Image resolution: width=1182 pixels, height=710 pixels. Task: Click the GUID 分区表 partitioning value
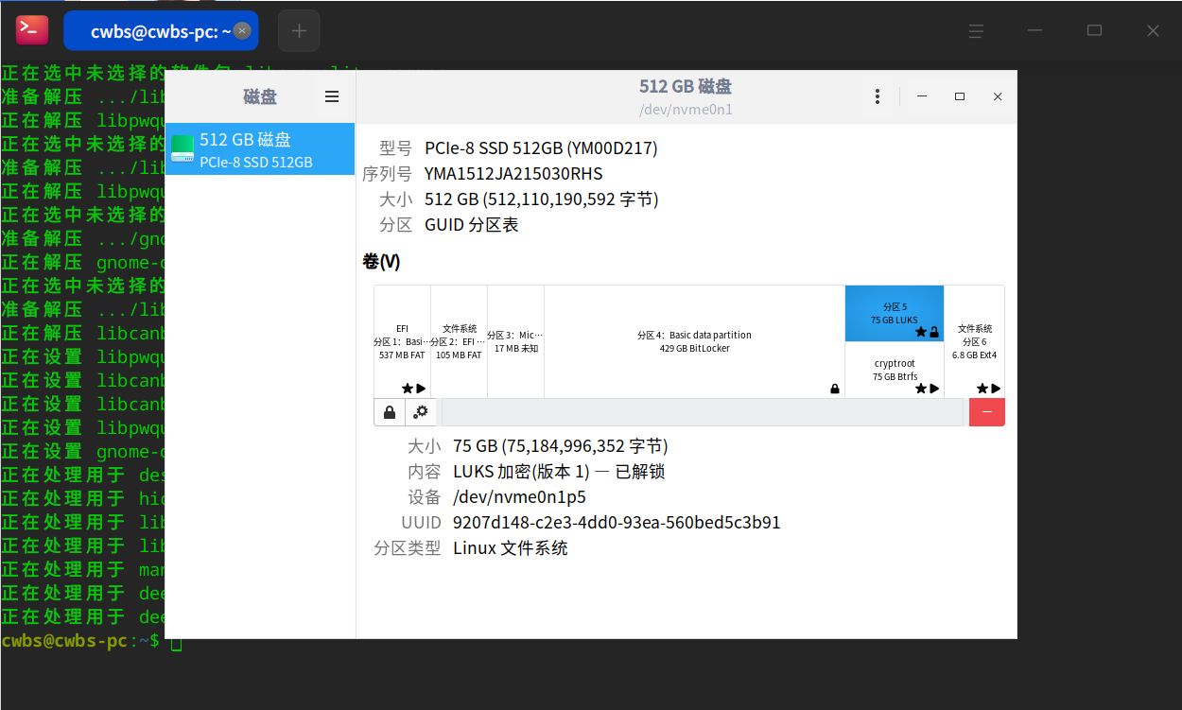[472, 225]
